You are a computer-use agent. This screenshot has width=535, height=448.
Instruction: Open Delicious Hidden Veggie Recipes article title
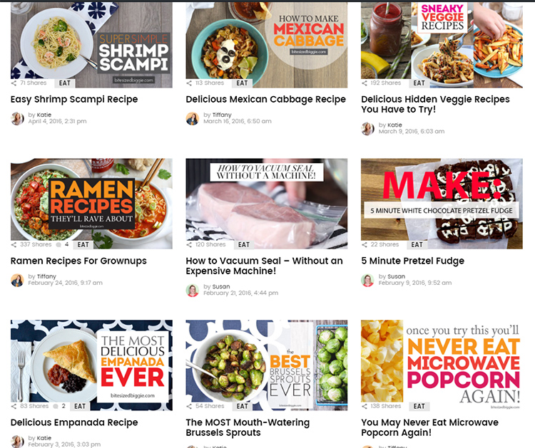pyautogui.click(x=435, y=104)
